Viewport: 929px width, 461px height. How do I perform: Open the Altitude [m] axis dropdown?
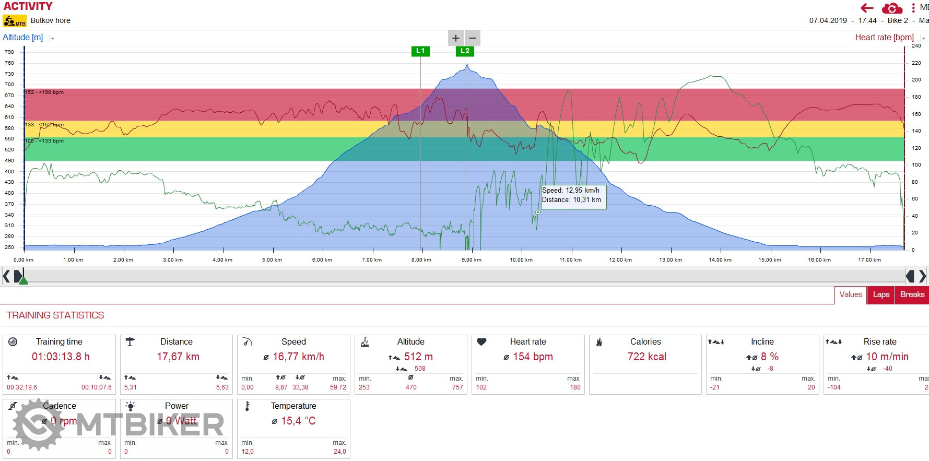point(52,38)
